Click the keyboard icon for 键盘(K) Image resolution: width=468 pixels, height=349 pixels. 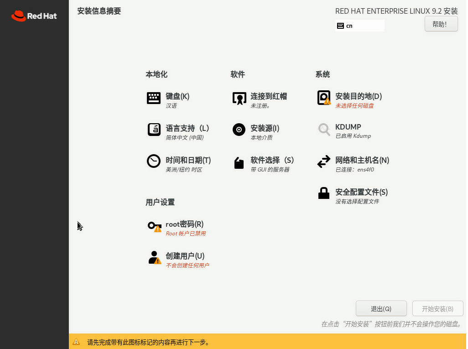(154, 98)
